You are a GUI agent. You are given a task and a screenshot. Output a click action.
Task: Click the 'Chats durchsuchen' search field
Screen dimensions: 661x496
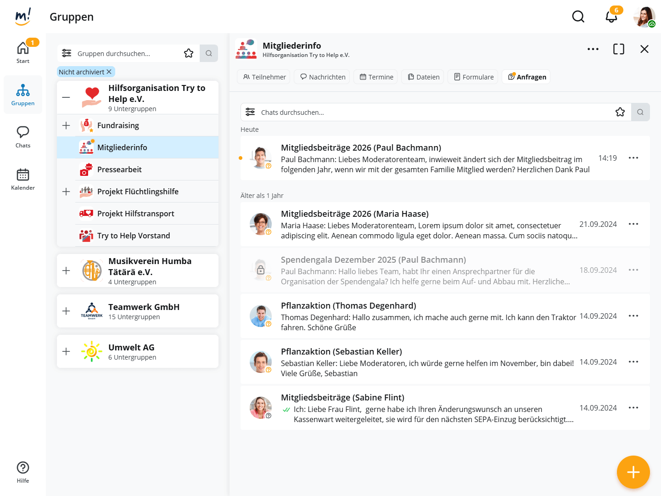pyautogui.click(x=431, y=112)
